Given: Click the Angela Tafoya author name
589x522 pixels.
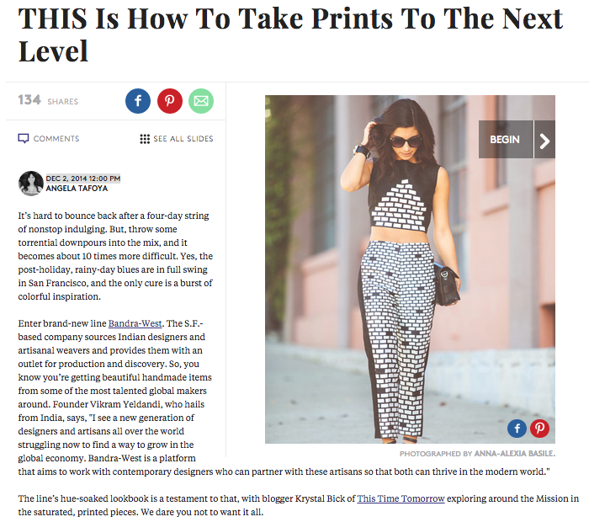Looking at the screenshot, I should (x=77, y=189).
